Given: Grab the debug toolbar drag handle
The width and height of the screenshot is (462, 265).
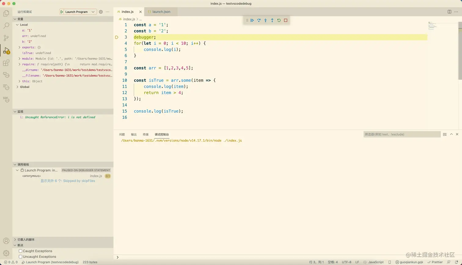Looking at the screenshot, I should [247, 20].
